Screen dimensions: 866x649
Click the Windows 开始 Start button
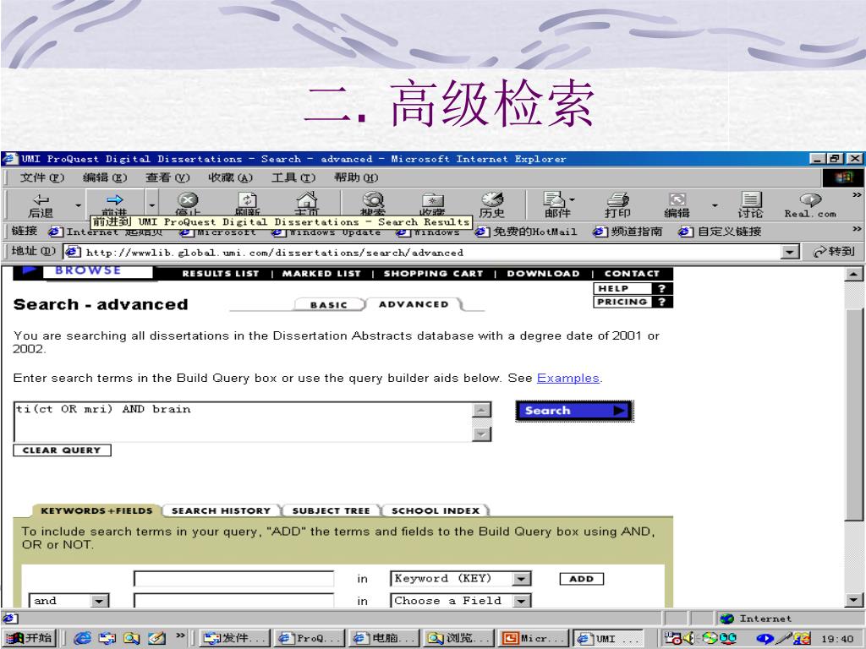30,638
